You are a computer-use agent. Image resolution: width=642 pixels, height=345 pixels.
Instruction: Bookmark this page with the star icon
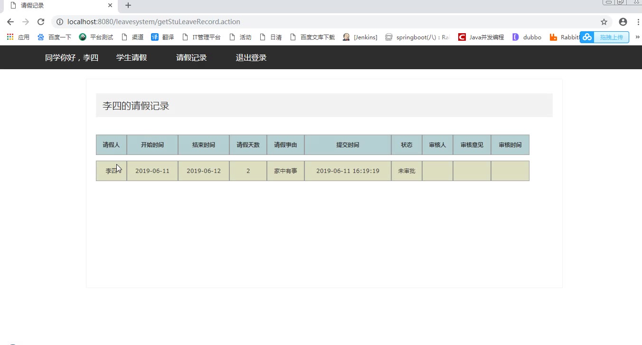(604, 22)
